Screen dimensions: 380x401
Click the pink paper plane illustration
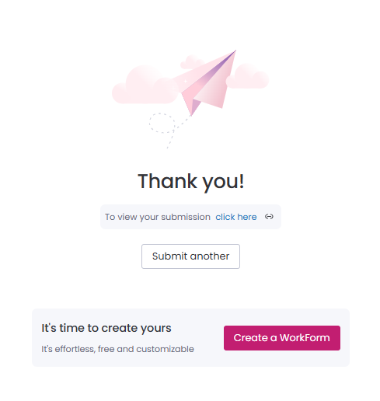click(204, 83)
